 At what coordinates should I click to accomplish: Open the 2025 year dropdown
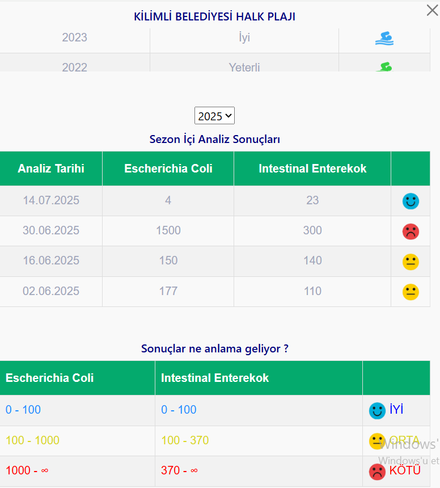click(x=214, y=116)
